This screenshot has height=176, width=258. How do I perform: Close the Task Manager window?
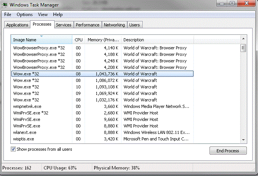click(x=246, y=3)
